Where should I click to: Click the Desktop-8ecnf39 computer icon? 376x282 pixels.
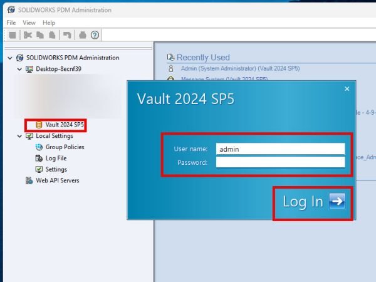29,69
